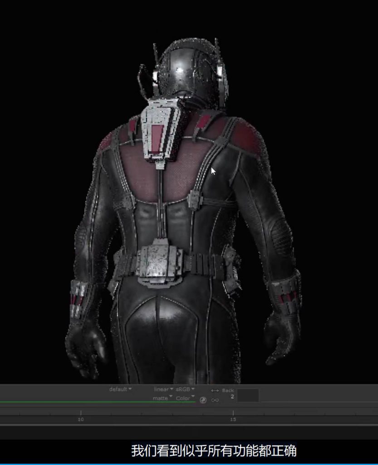Click the character's right glove
The width and height of the screenshot is (378, 465).
[282, 336]
